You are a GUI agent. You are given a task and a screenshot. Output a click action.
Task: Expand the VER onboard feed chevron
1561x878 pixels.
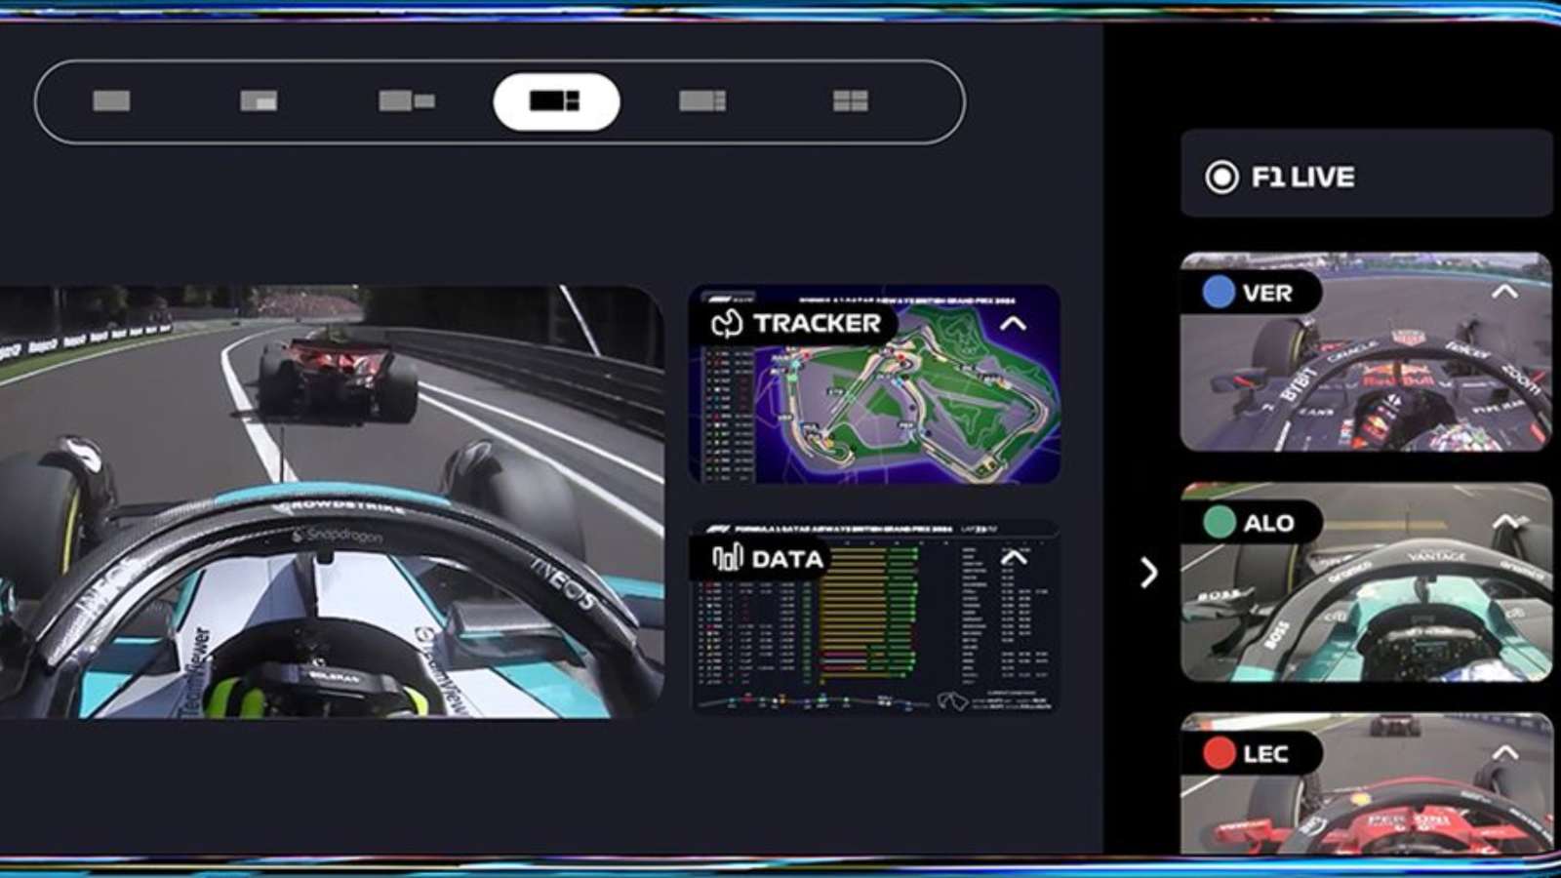coord(1504,292)
